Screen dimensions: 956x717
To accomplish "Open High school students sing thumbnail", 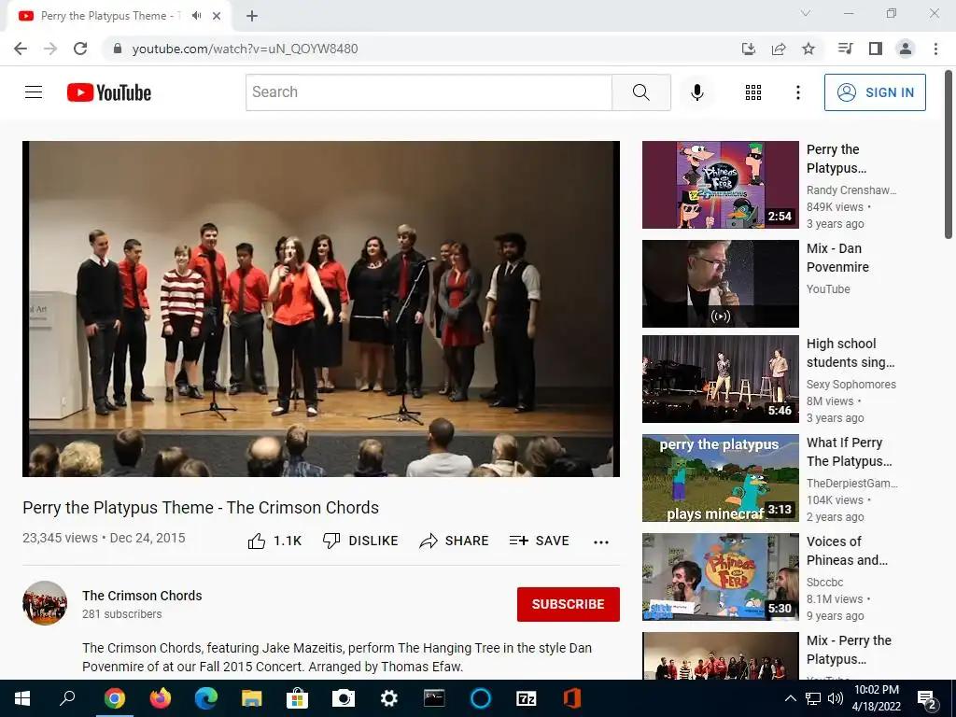I will tap(721, 379).
